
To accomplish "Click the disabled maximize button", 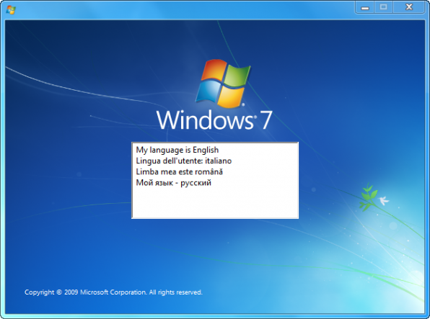I will (383, 7).
